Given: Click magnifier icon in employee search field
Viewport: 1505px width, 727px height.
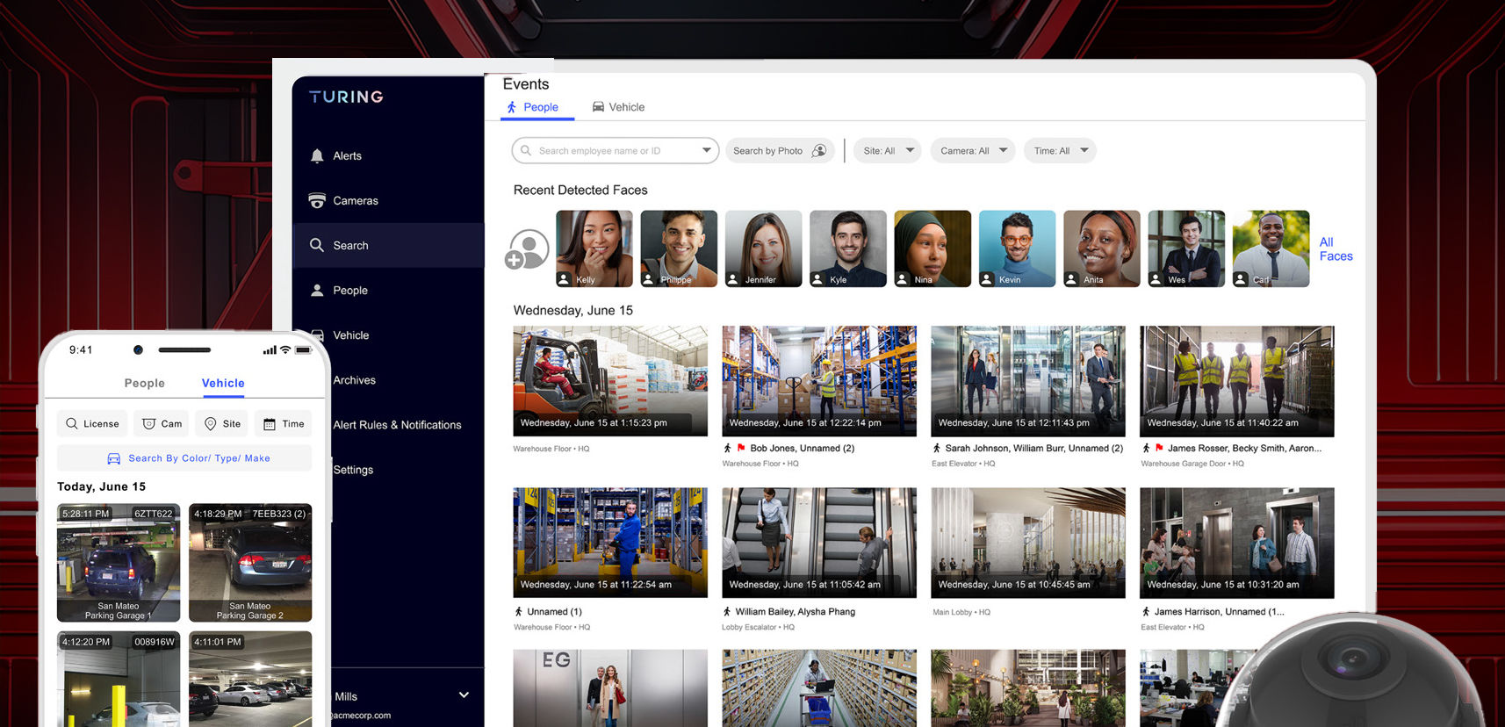Looking at the screenshot, I should [x=526, y=151].
